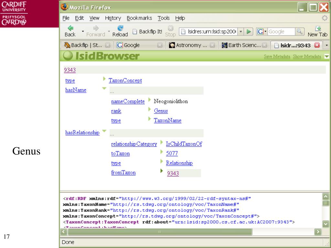Open the Forward history dropdown arrow
Viewport: 331px width, 248px height.
click(x=109, y=31)
